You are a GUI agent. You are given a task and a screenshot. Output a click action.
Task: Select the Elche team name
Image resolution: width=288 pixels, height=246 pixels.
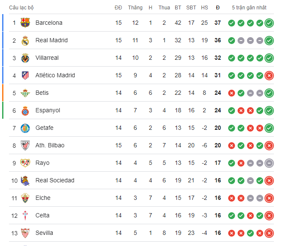[x=43, y=198]
